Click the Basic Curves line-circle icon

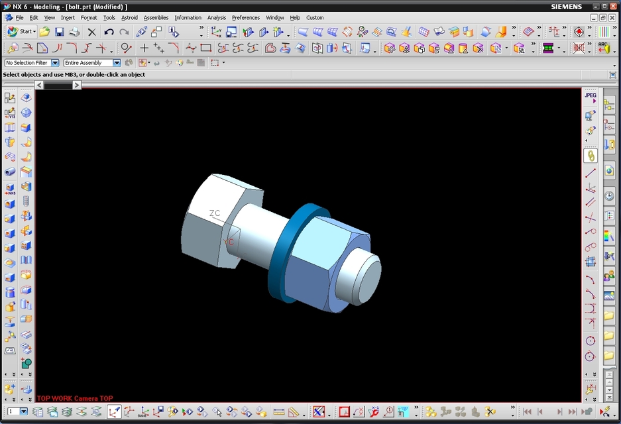click(126, 48)
